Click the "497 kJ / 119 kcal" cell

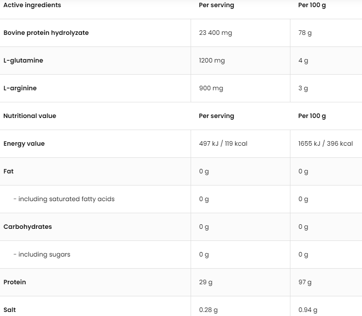(223, 143)
